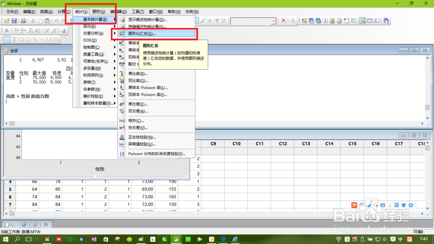Click the red X cancel icon

(283, 21)
